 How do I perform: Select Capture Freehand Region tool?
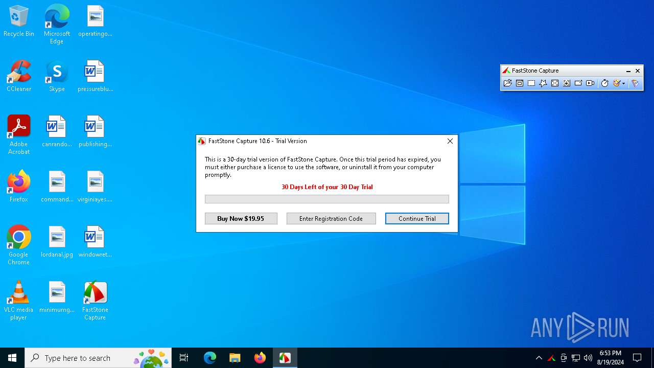[543, 83]
